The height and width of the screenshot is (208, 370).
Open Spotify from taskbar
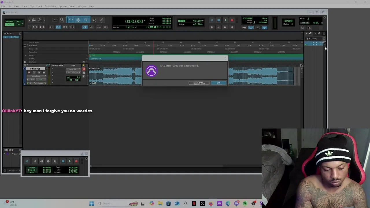pyautogui.click(x=245, y=204)
